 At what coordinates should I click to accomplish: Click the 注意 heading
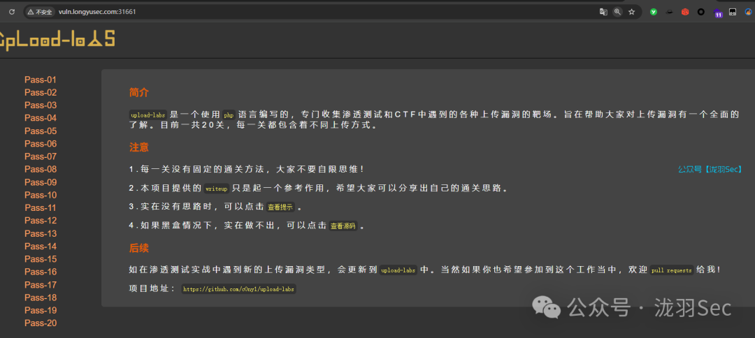tap(139, 147)
